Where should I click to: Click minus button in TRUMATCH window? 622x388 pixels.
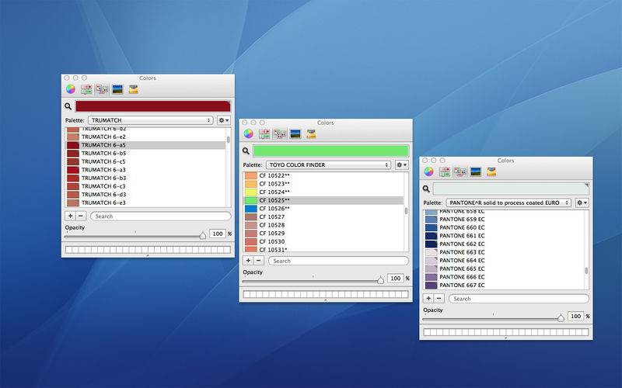click(x=81, y=216)
